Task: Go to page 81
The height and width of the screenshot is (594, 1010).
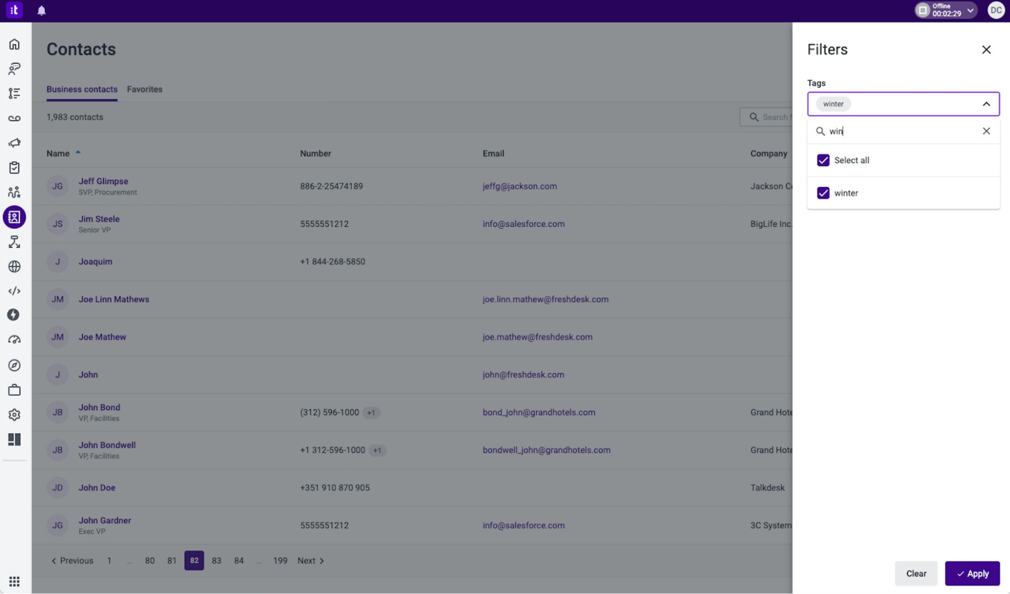Action: point(172,561)
